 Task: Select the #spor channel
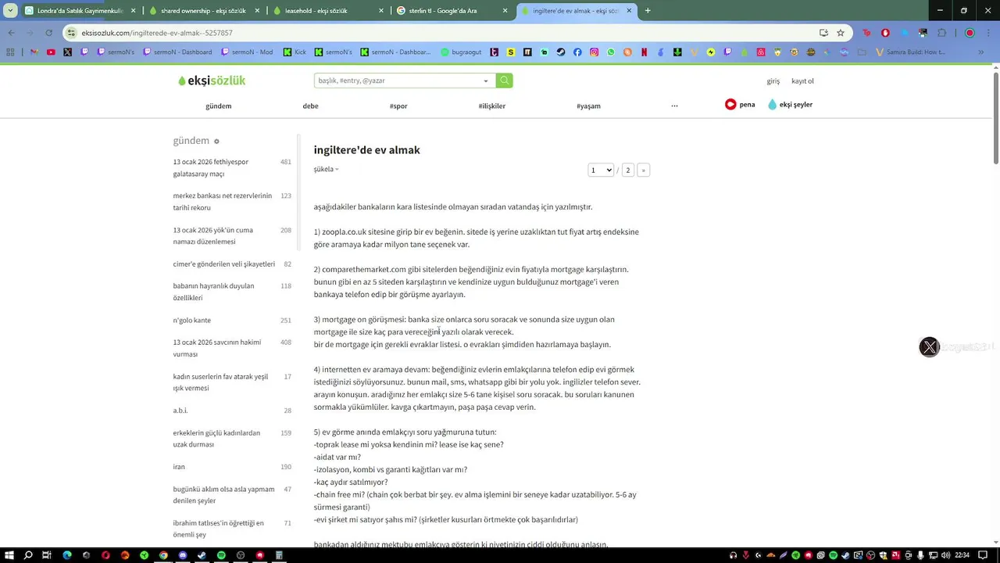click(398, 106)
